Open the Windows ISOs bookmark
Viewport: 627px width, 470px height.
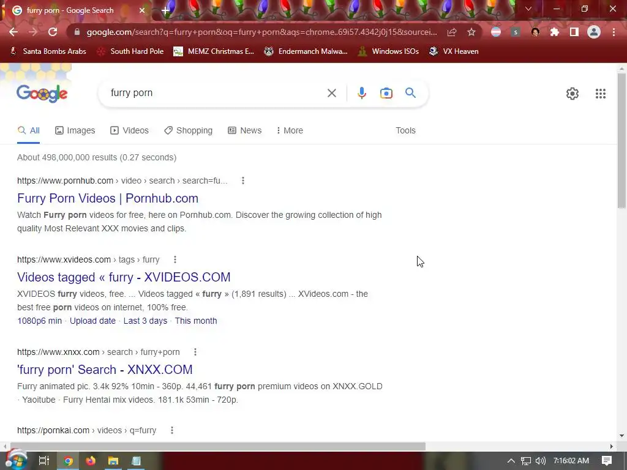[389, 51]
